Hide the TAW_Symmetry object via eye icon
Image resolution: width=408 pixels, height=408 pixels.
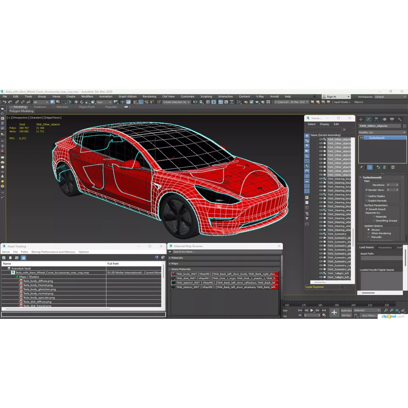click(x=321, y=234)
